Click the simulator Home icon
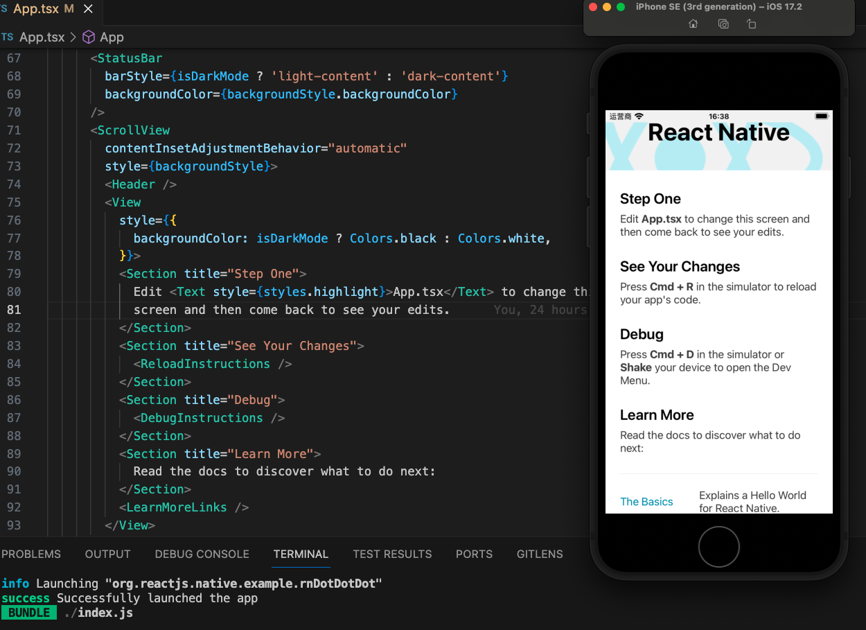Viewport: 866px width, 630px height. point(693,24)
